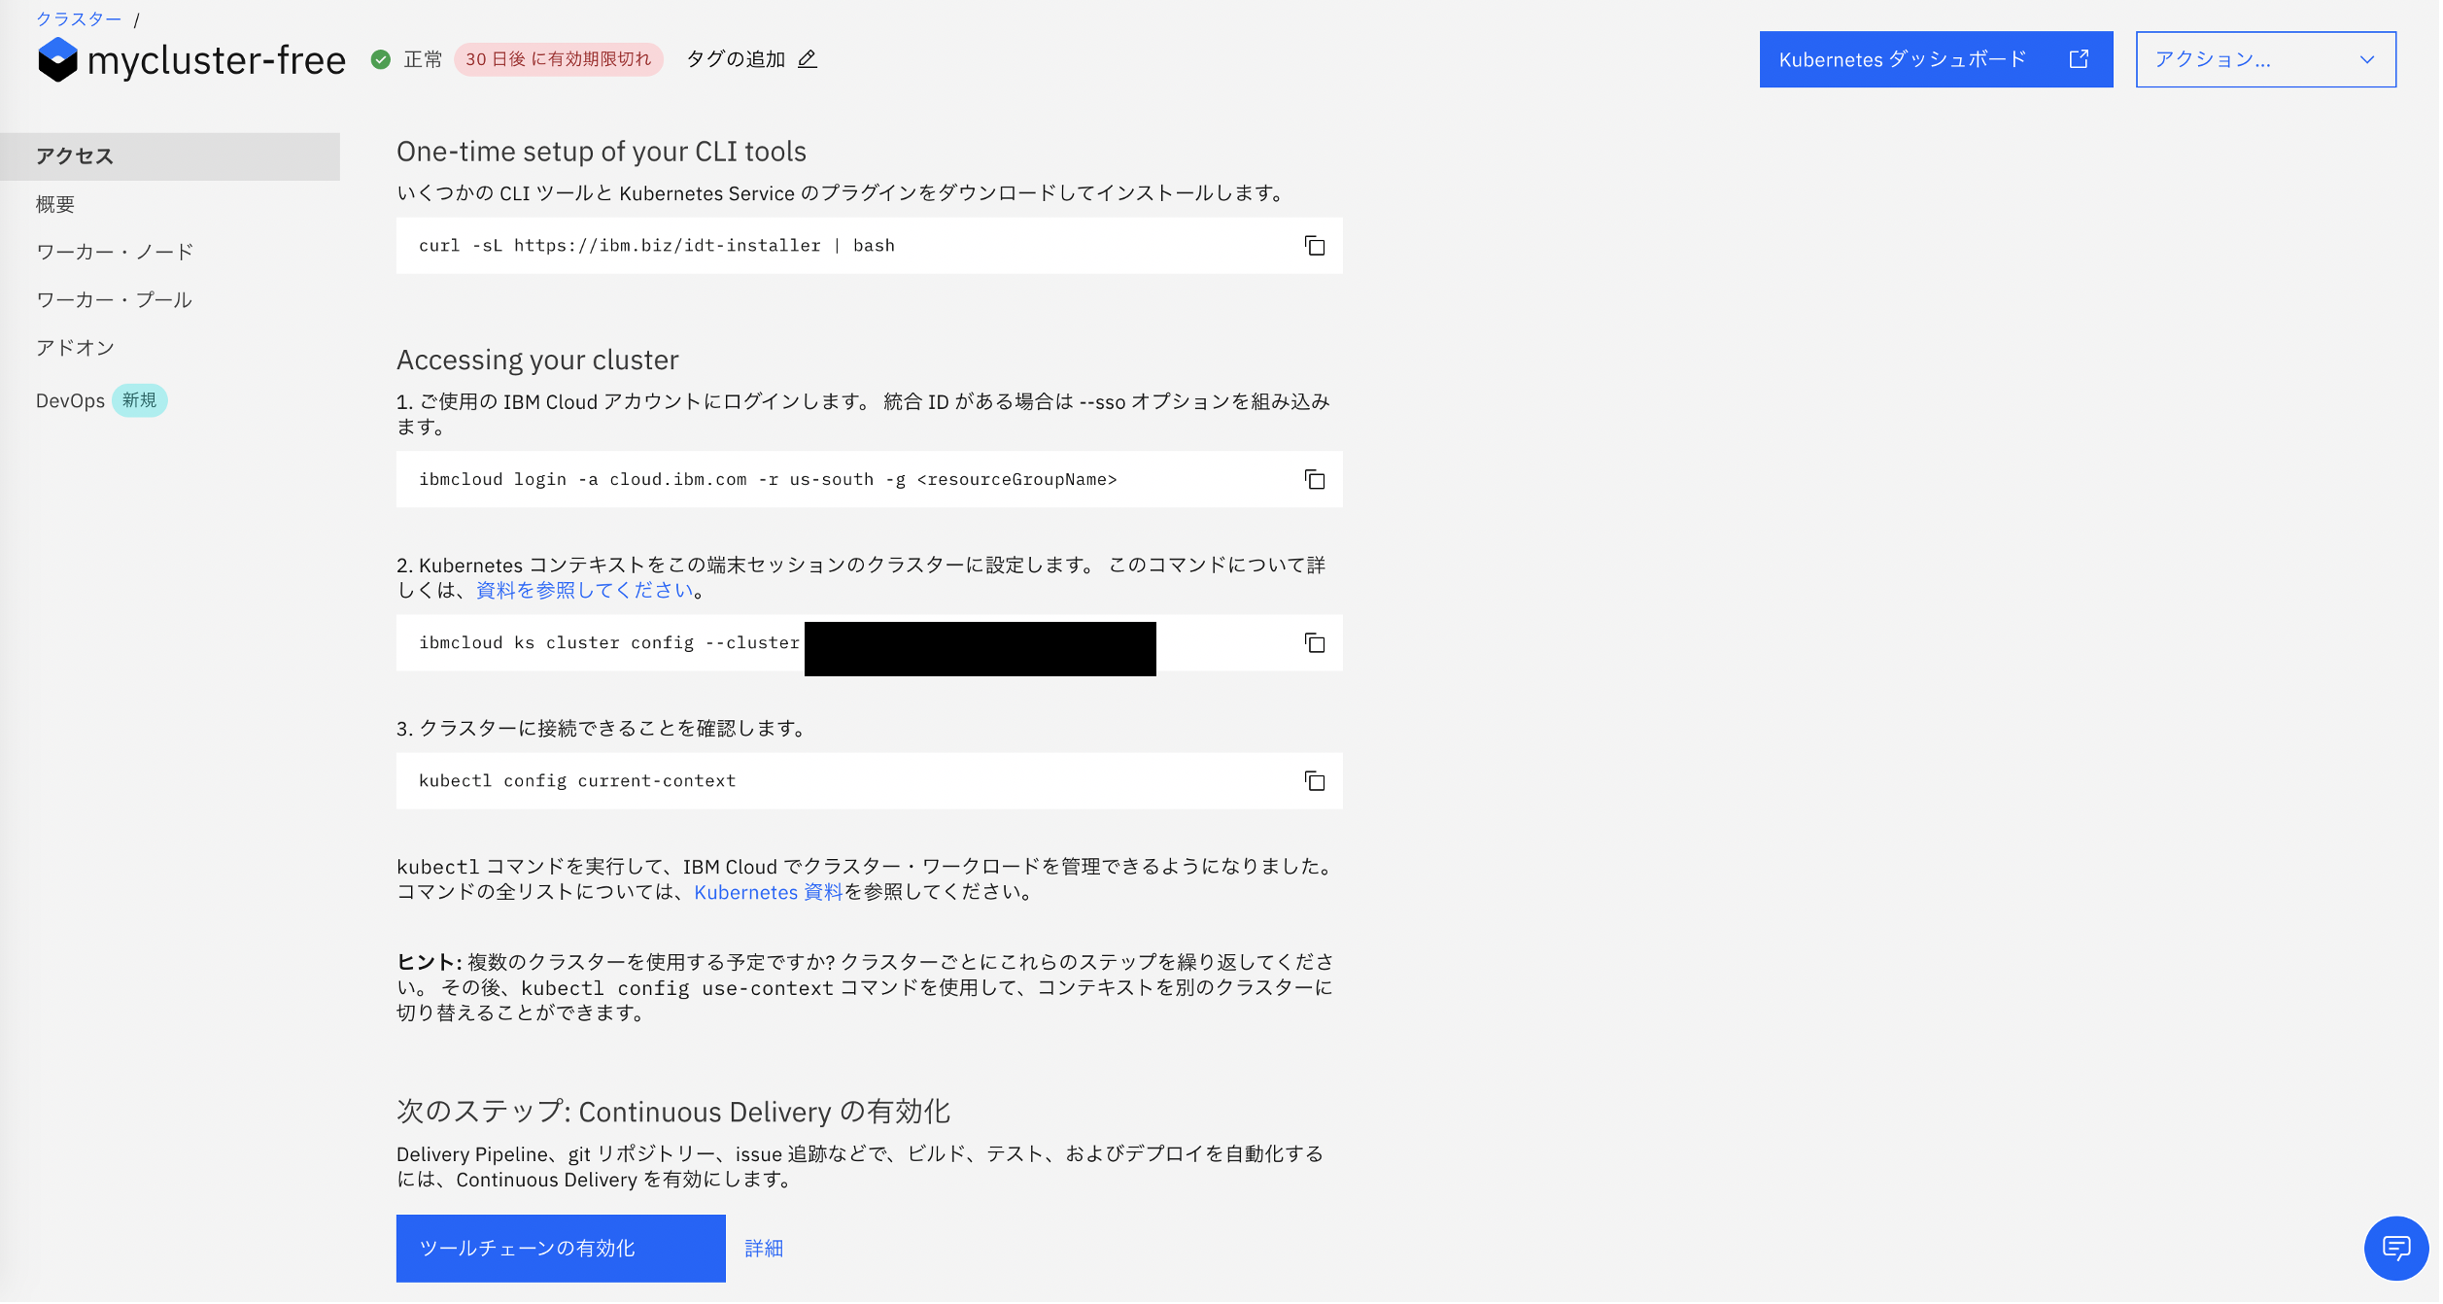Click the pencil icon to add tags

click(x=808, y=59)
